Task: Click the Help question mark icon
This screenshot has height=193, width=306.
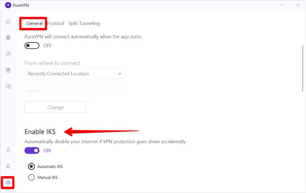Action: [x=8, y=54]
